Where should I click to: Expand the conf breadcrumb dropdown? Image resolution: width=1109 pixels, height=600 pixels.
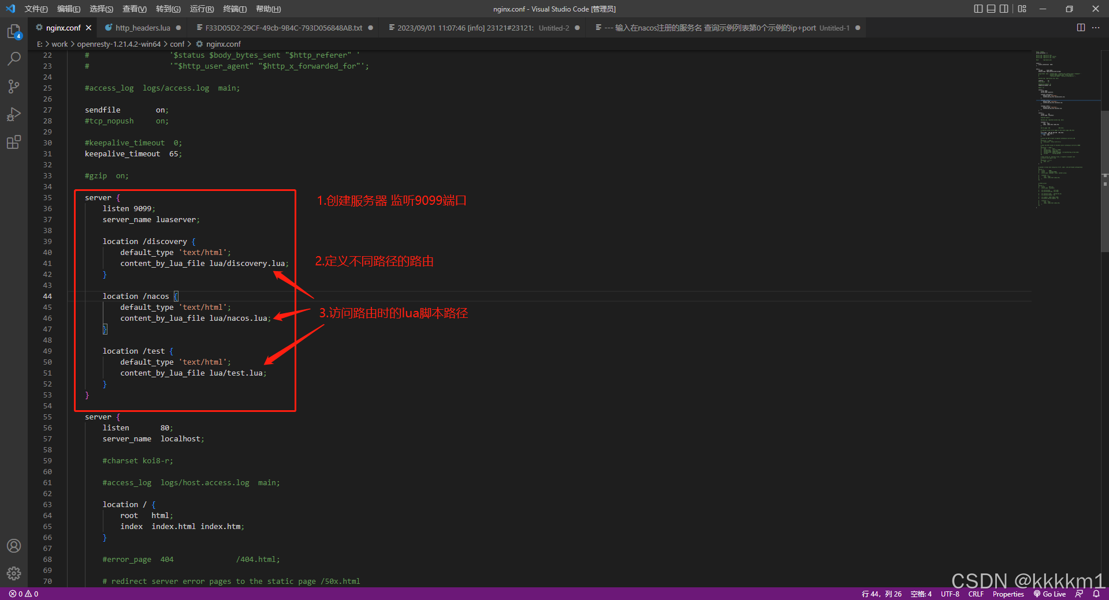[177, 44]
